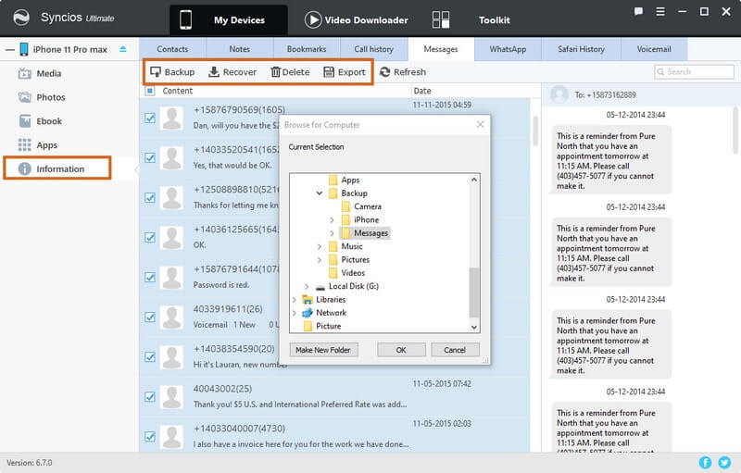Image resolution: width=741 pixels, height=473 pixels.
Task: Uncheck the +14036125665 message checkbox
Action: point(150,237)
